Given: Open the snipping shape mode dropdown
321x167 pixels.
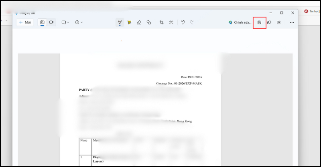Looking at the screenshot, I should pos(65,22).
